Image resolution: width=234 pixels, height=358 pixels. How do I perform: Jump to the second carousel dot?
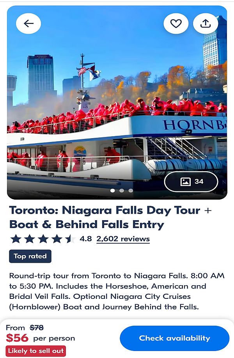(x=122, y=190)
